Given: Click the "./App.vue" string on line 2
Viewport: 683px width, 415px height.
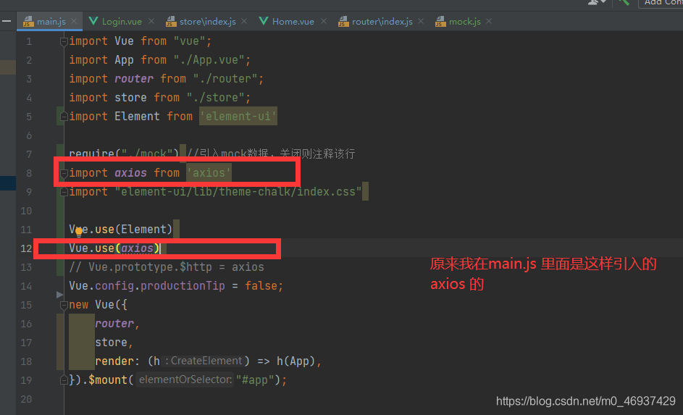Looking at the screenshot, I should pos(209,59).
